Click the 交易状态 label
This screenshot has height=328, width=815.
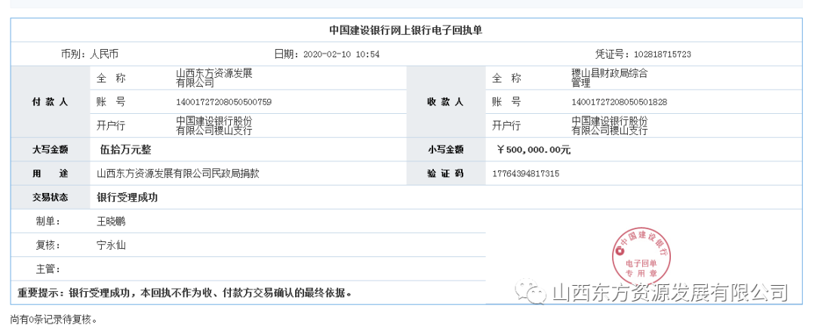51,198
